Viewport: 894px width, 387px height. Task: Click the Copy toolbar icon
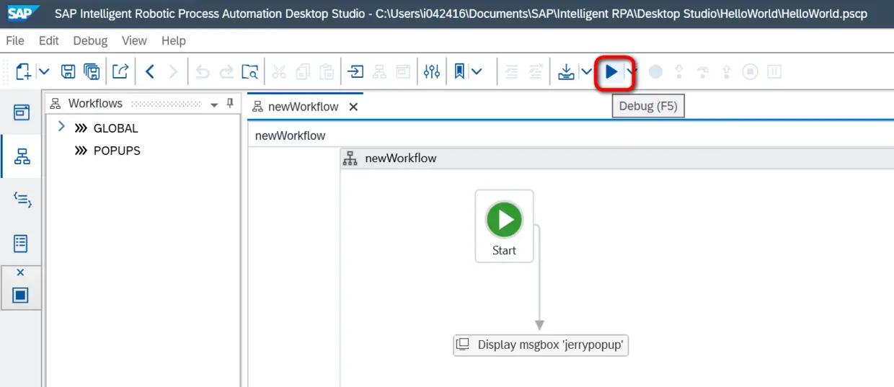pos(303,71)
